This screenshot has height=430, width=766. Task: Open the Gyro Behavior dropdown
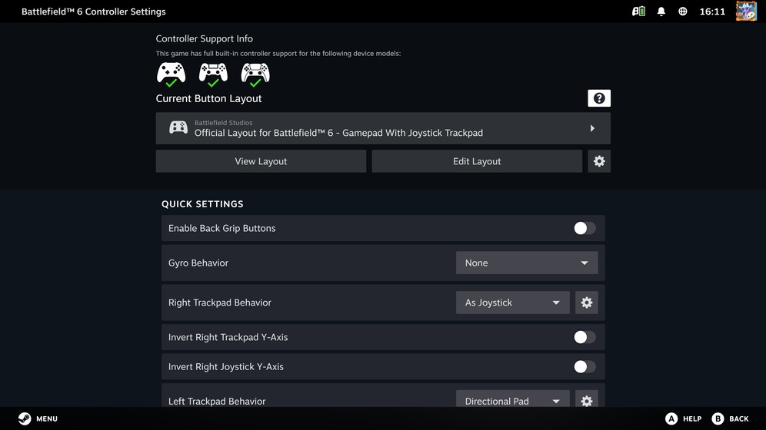point(527,263)
